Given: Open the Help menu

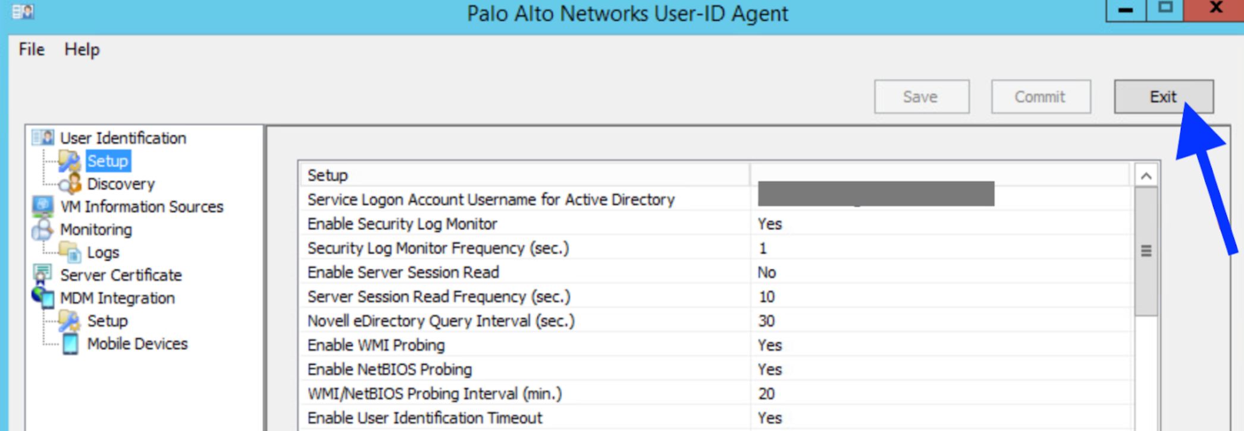Looking at the screenshot, I should pos(82,49).
